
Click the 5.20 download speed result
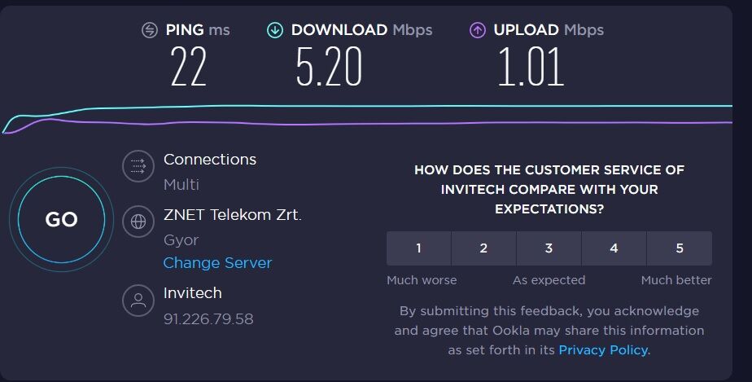329,67
